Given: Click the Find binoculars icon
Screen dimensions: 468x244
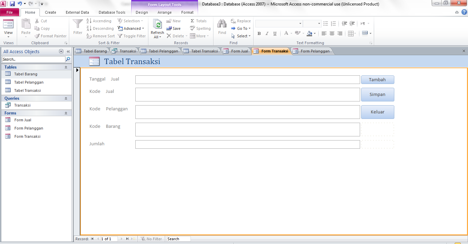Looking at the screenshot, I should click(x=222, y=24).
